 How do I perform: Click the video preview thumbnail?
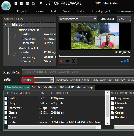pyautogui.click(x=95, y=36)
